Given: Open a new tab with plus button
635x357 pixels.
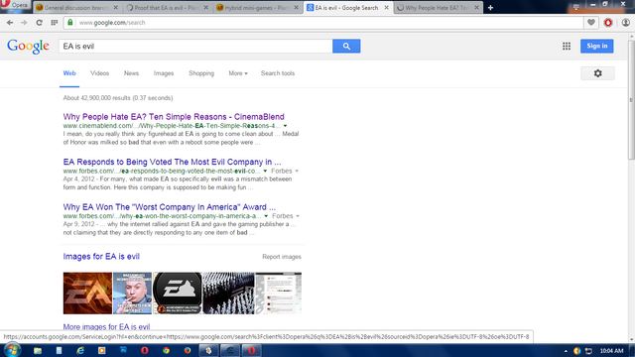Looking at the screenshot, I should [490, 8].
